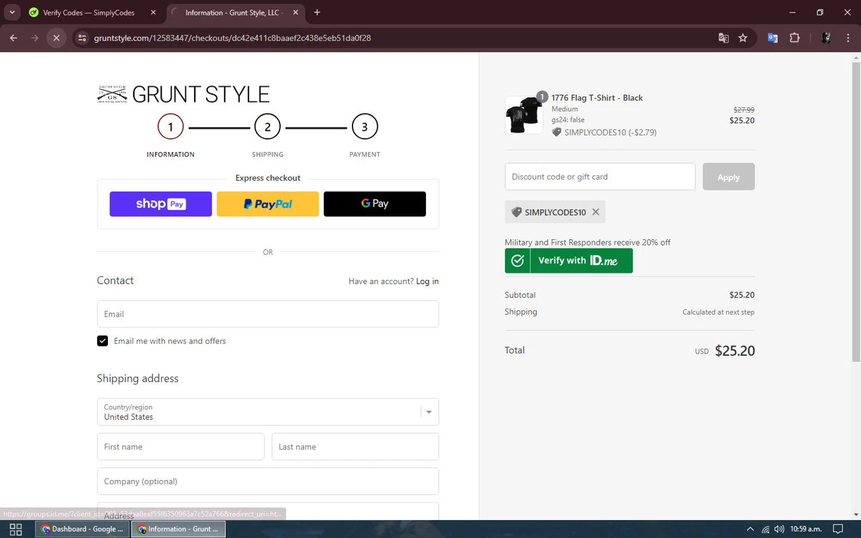Click 'Calculated at next step' shipping text
This screenshot has width=861, height=538.
[x=718, y=312]
